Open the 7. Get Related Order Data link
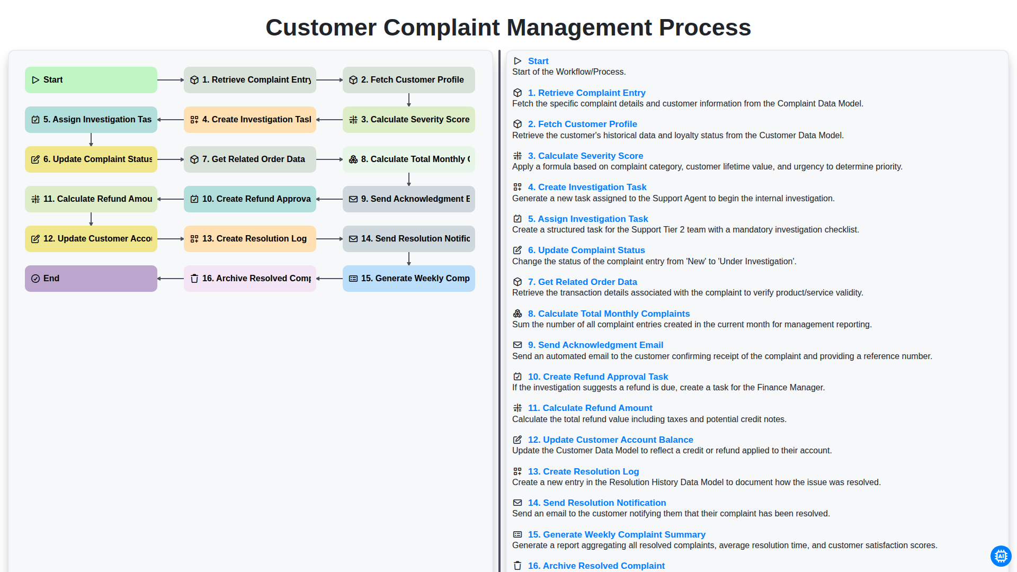Screen dimensions: 1017x572 582,282
